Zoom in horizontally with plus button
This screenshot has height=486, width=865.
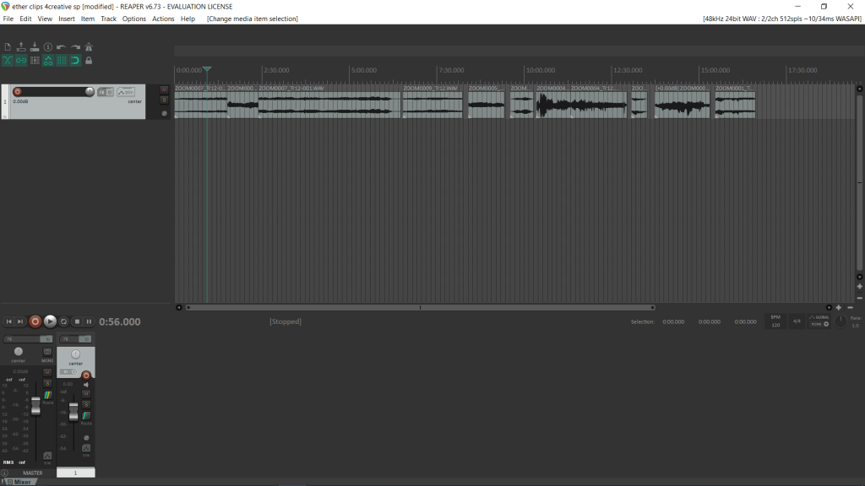[839, 307]
